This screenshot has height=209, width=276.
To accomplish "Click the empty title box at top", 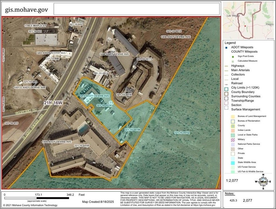I will coord(137,9).
